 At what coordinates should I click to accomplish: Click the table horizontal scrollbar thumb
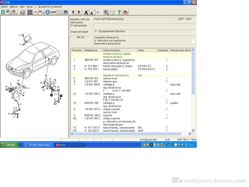[x=128, y=134]
